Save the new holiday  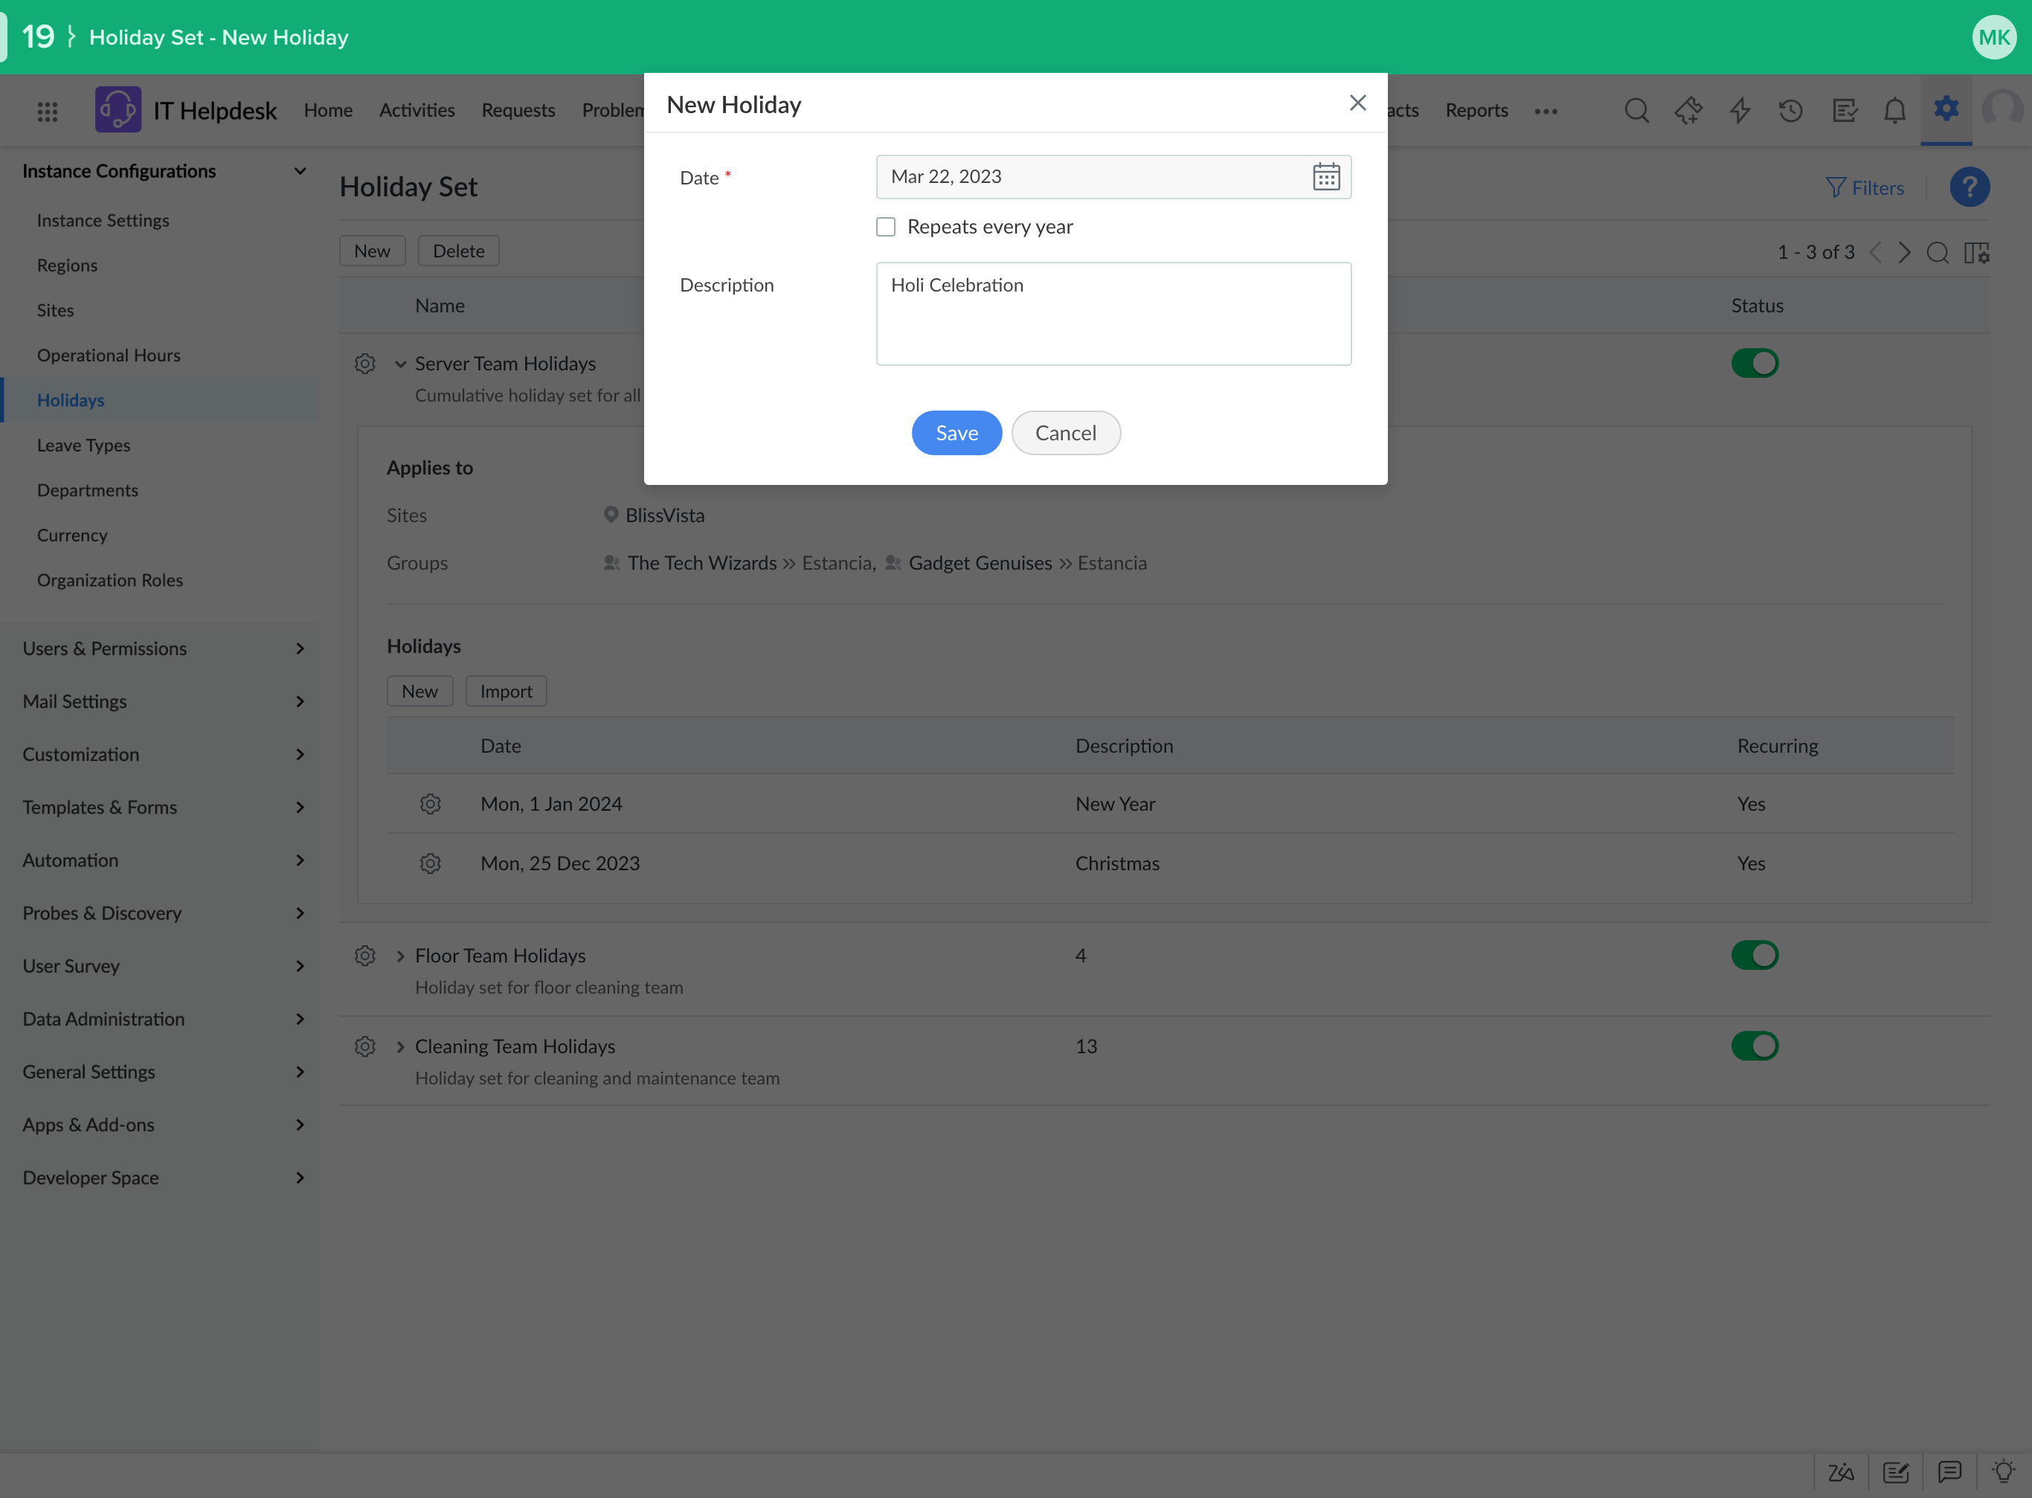tap(956, 434)
